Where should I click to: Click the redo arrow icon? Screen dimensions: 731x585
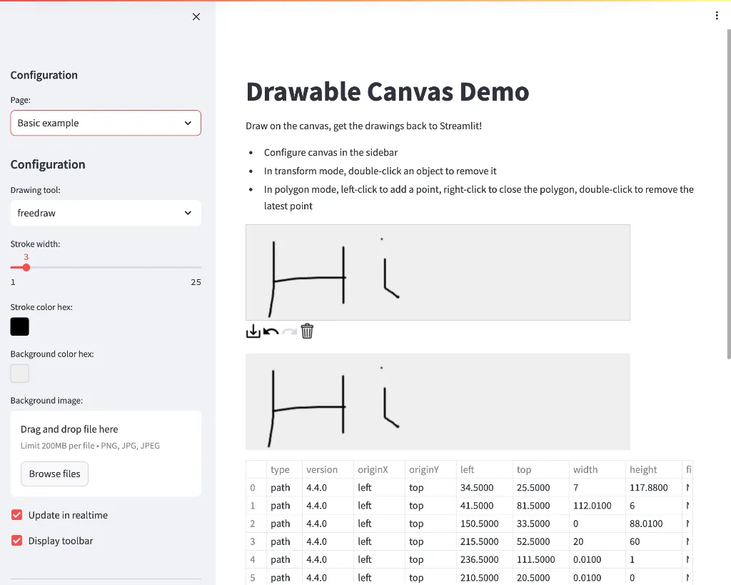coord(289,331)
